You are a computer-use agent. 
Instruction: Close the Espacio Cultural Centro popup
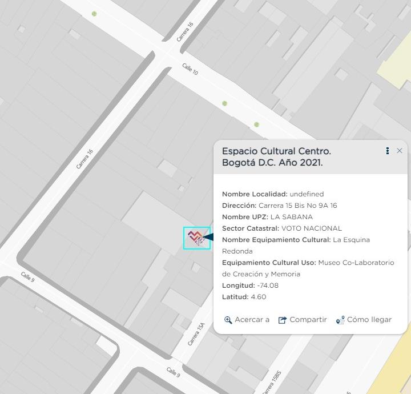tap(400, 151)
